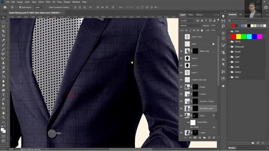
Task: Select the Label layer row
Action: tap(198, 44)
